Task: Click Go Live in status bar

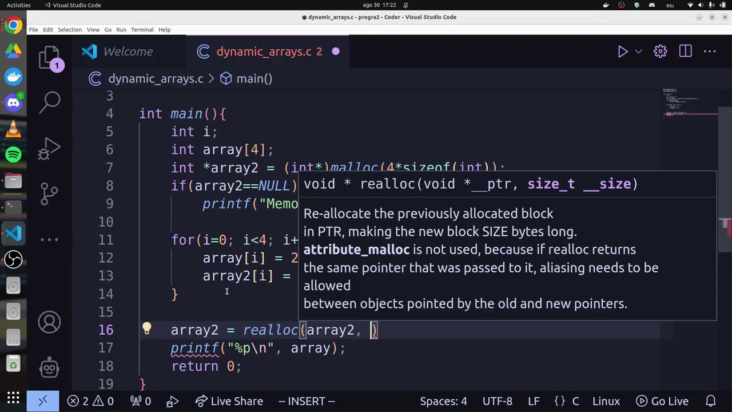Action: point(662,401)
